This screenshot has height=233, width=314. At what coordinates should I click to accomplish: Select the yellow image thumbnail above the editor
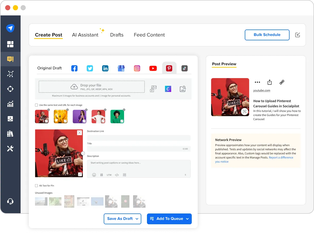coord(60,116)
